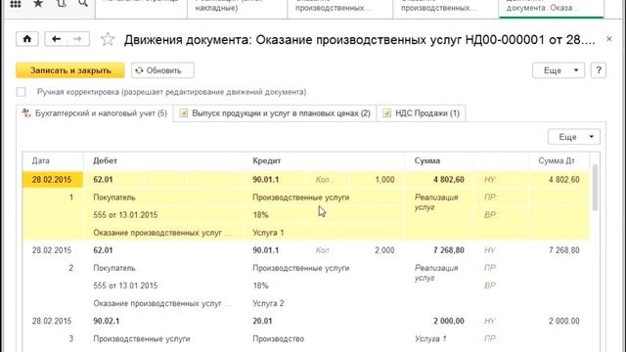Select amount 4 802,60 in Сумма column
626x352 pixels.
click(x=449, y=180)
